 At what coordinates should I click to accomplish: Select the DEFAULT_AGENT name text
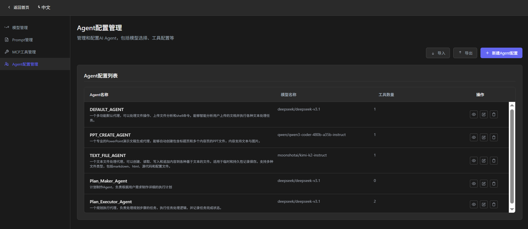coord(107,110)
